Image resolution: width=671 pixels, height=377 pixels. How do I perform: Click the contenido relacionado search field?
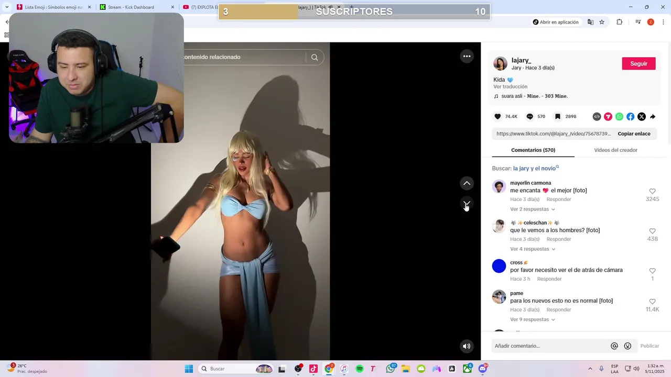(244, 57)
